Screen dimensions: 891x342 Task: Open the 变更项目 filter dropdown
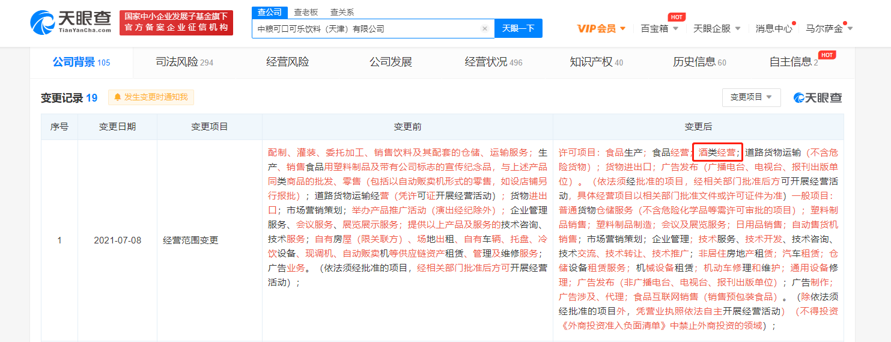751,97
